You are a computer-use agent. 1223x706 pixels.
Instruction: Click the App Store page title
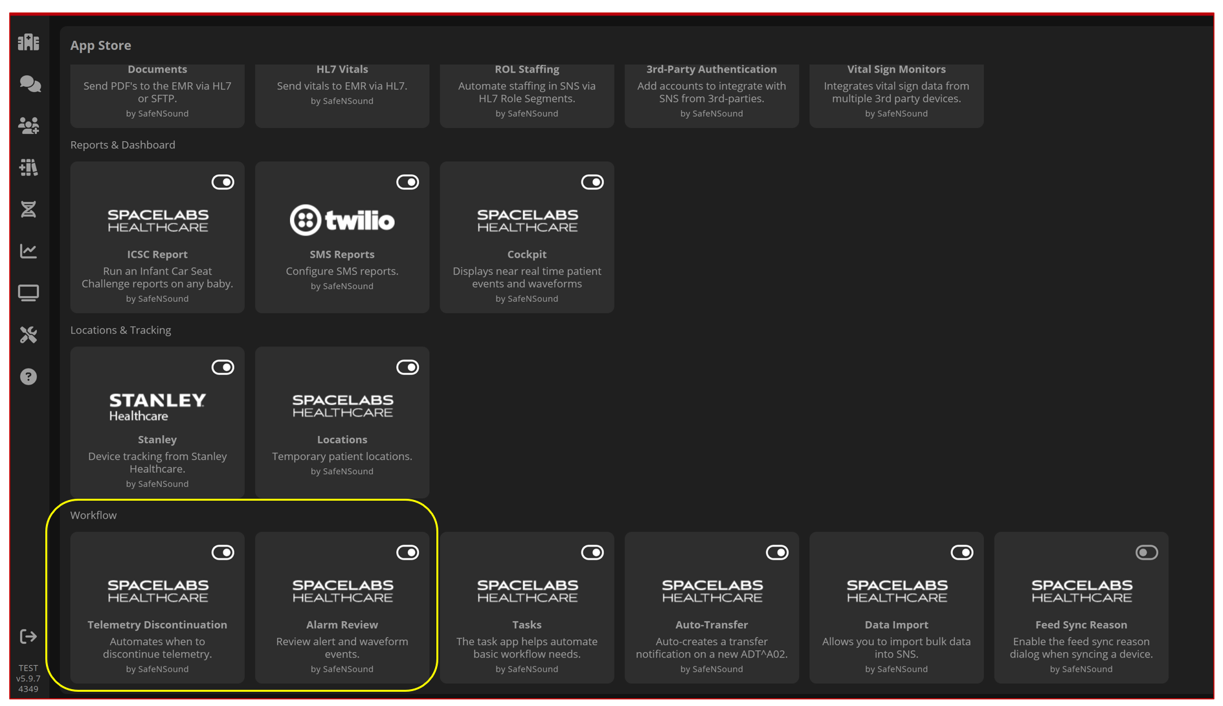pyautogui.click(x=101, y=45)
